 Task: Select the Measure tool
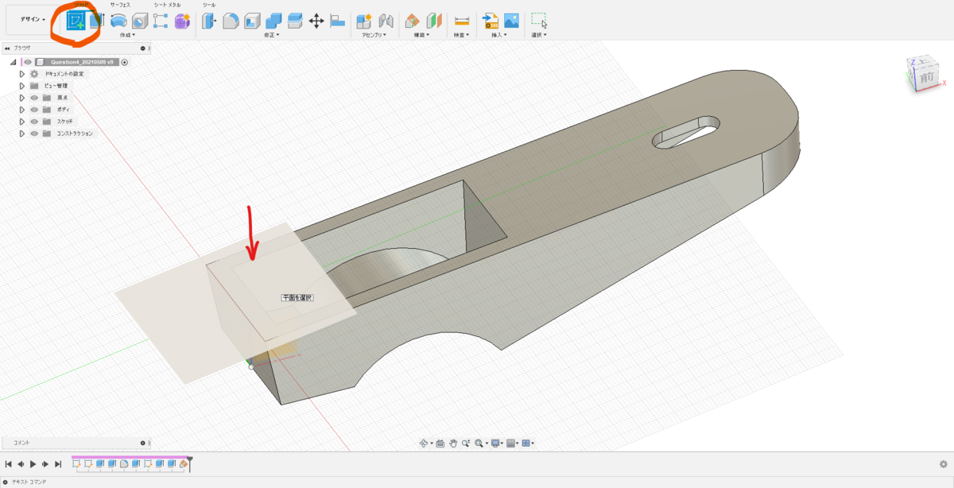[x=461, y=21]
